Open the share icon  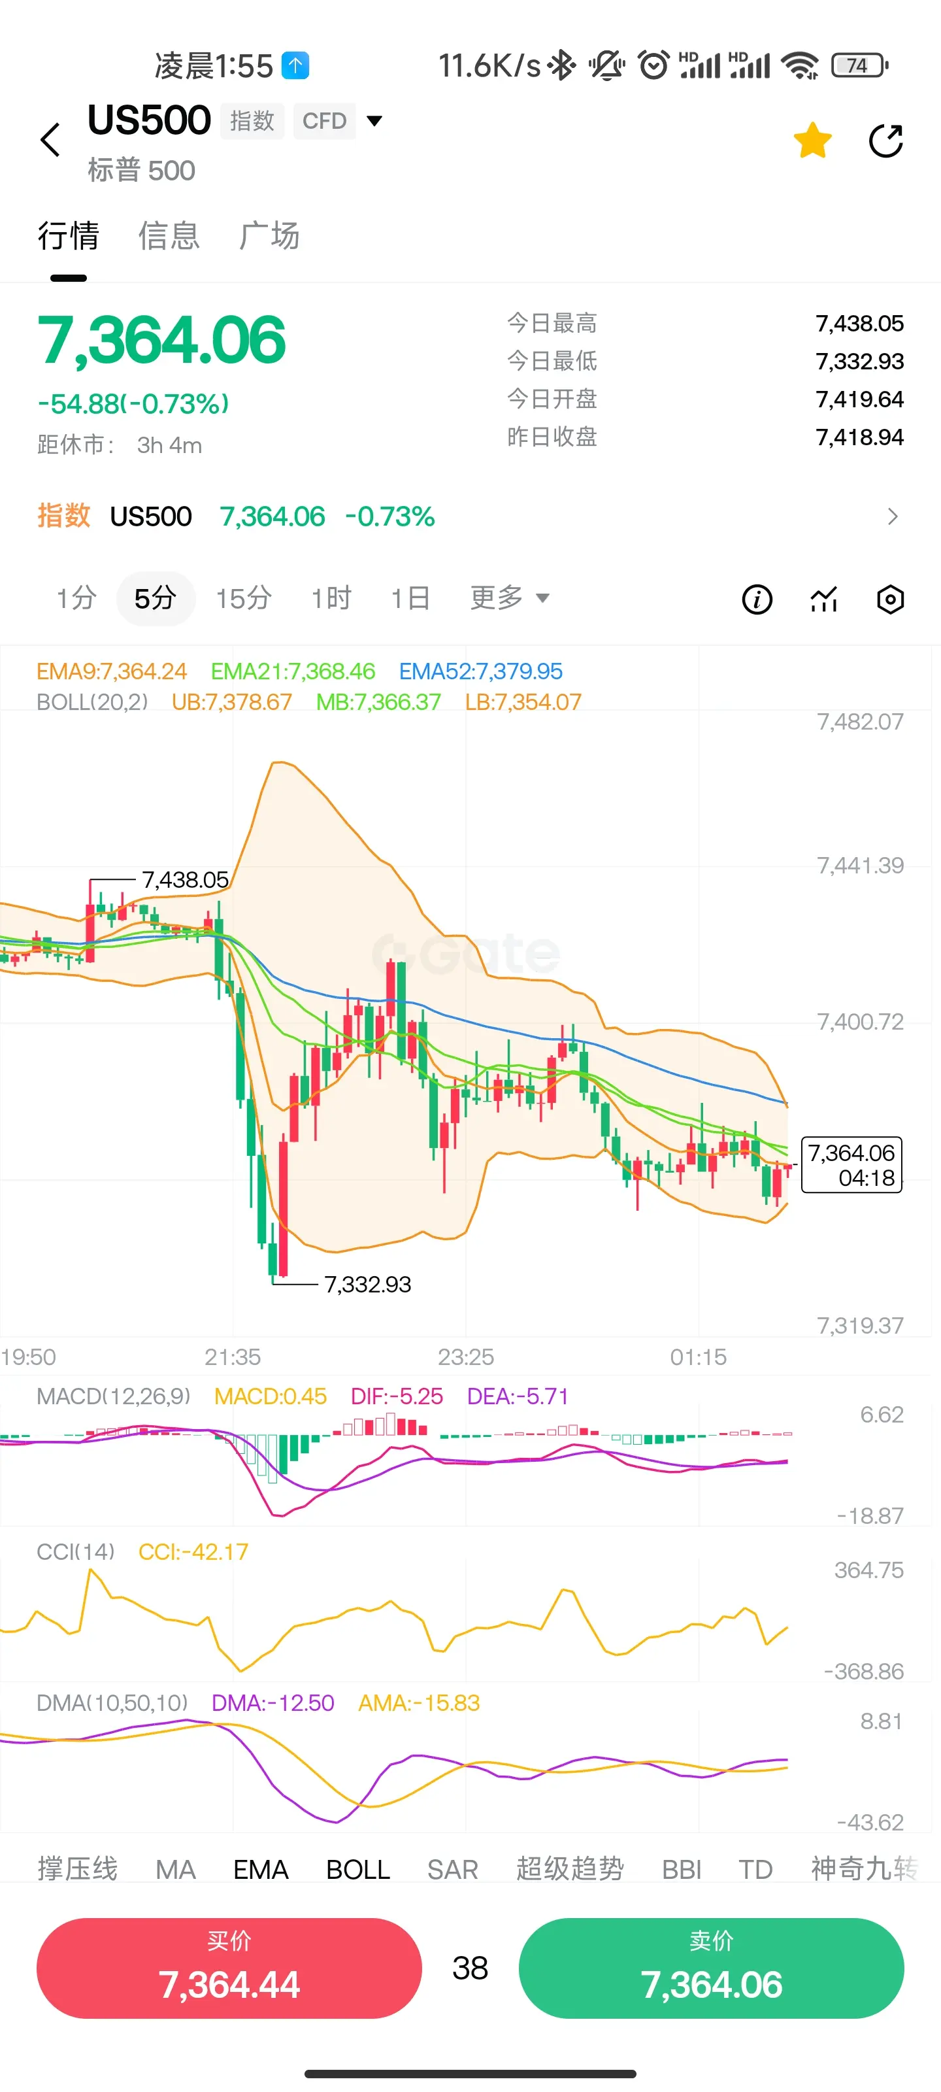click(x=886, y=141)
